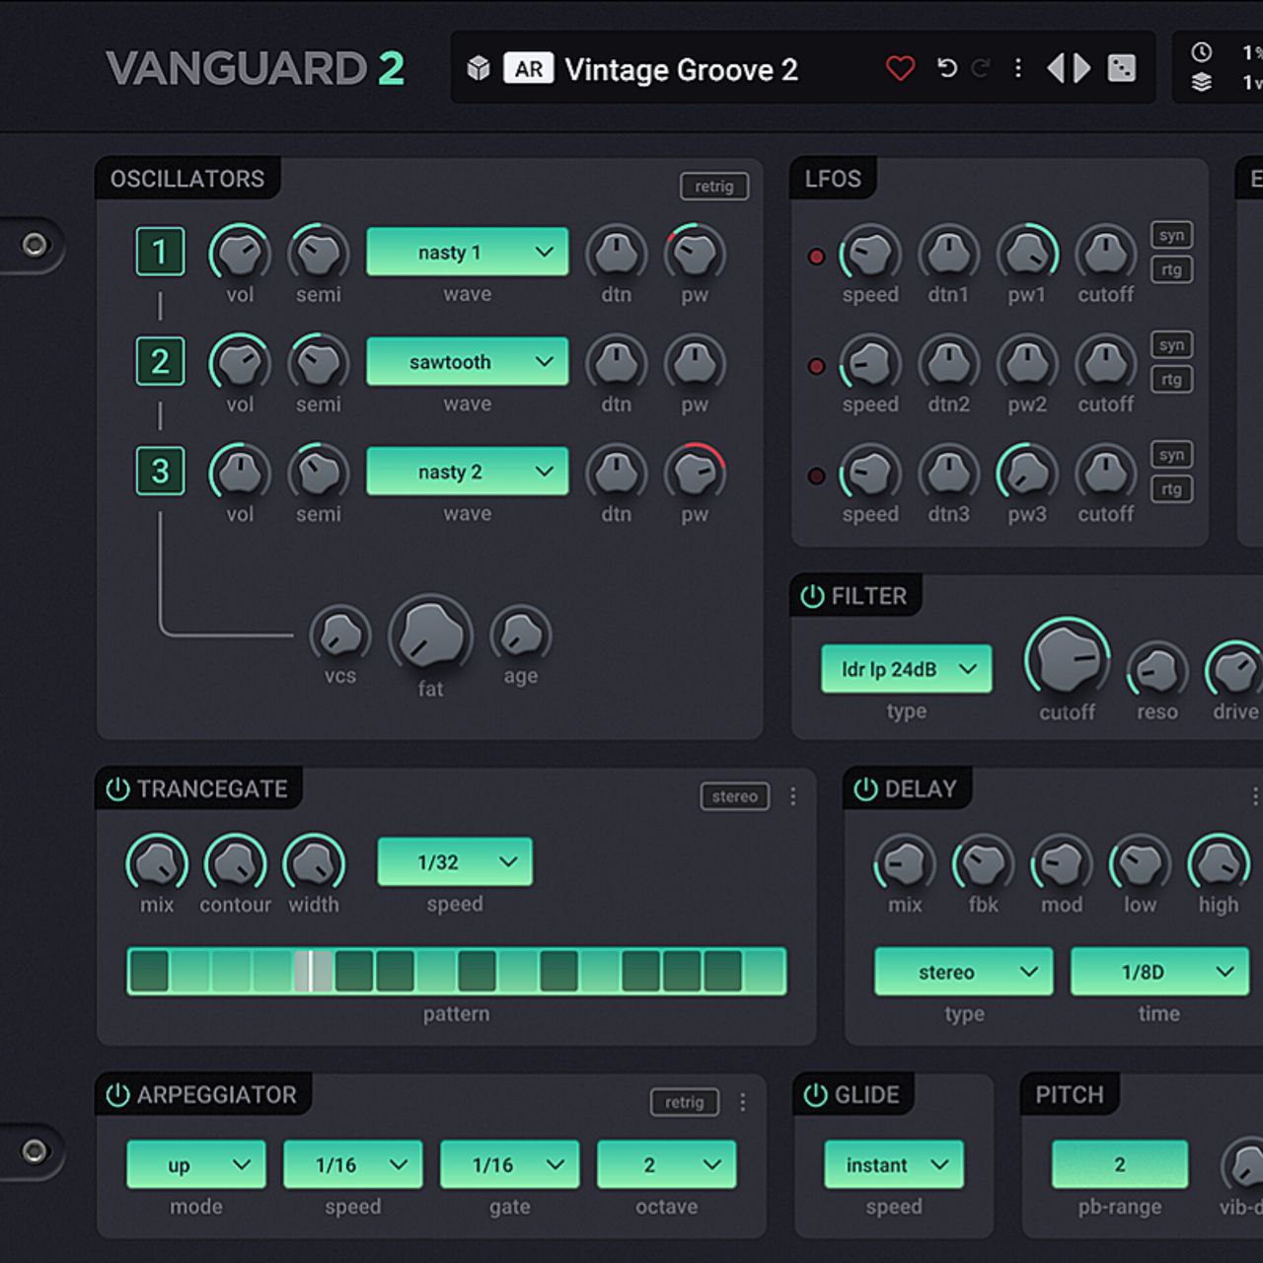Image resolution: width=1263 pixels, height=1263 pixels.
Task: Click LFO 3 red indicator light
Action: [816, 476]
